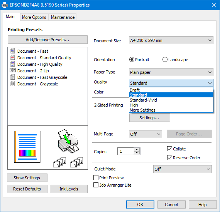Click the Document - Standard Quality preset icon
This screenshot has height=212, width=220.
13,57
